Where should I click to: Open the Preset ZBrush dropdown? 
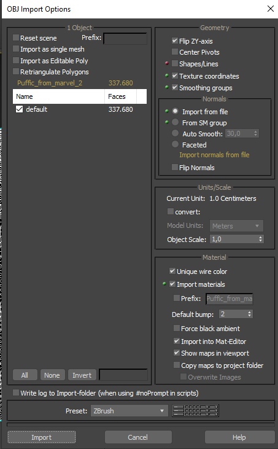coord(129,411)
